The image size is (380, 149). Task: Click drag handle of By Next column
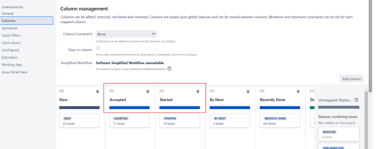tap(212, 91)
